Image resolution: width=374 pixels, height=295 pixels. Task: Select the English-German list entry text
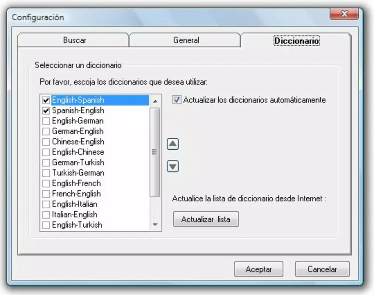(x=78, y=121)
